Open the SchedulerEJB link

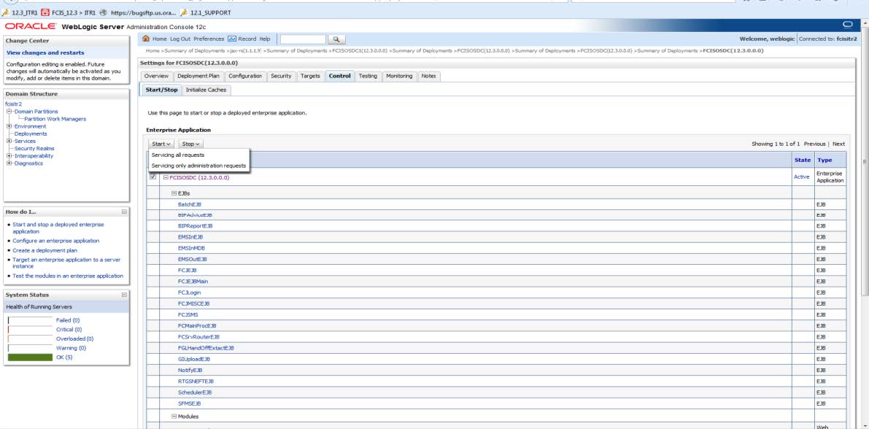(195, 392)
